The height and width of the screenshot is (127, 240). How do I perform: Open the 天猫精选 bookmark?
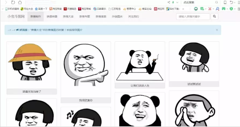click(x=70, y=9)
